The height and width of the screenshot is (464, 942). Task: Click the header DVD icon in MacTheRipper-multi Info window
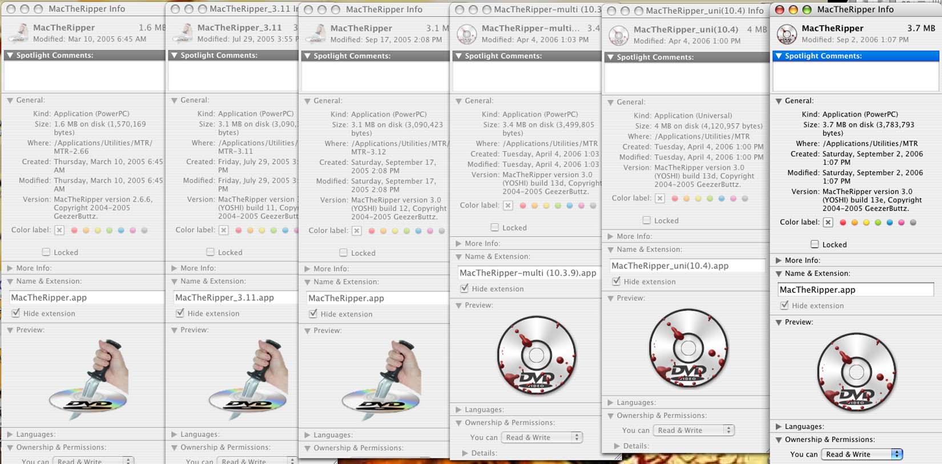click(466, 34)
